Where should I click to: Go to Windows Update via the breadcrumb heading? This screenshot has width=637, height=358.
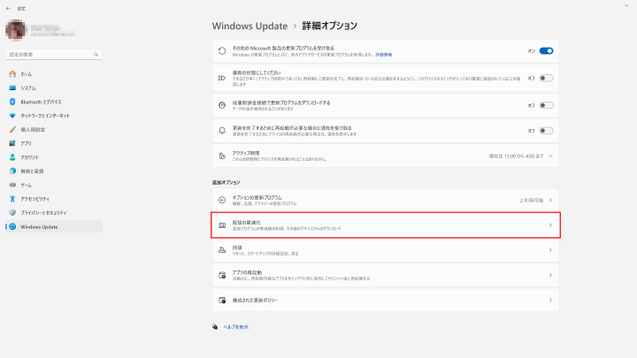click(x=249, y=26)
